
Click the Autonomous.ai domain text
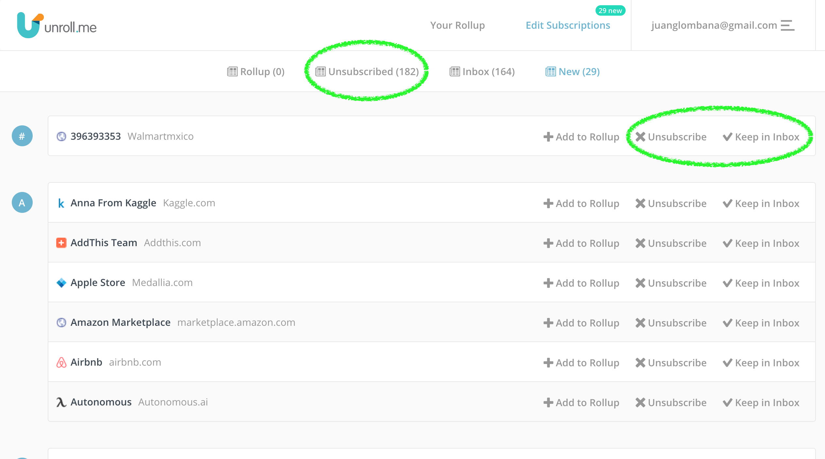click(x=173, y=402)
